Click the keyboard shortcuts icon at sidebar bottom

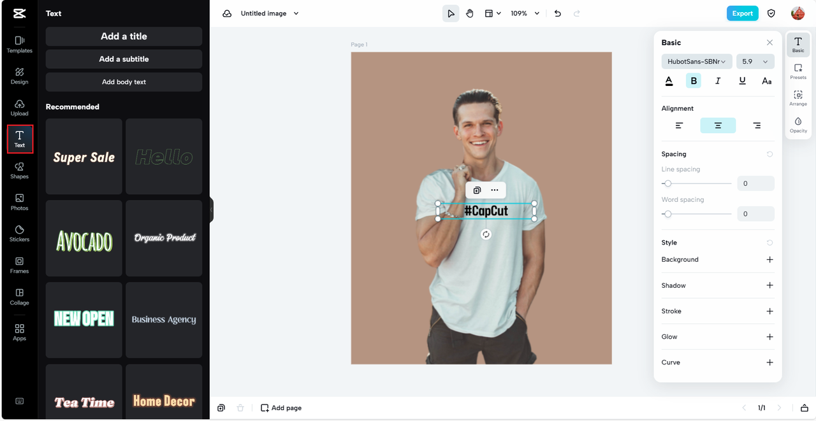[19, 401]
